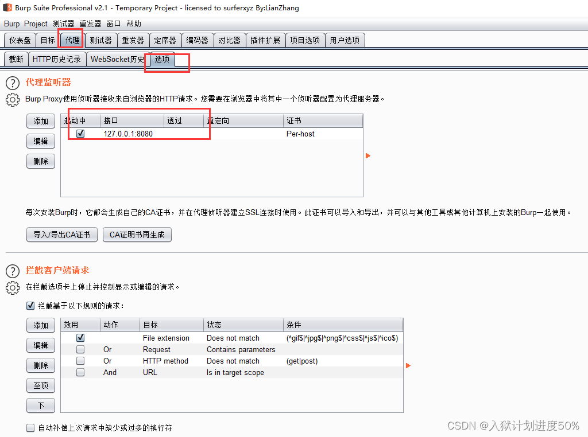Switch to the 插件扩展 tab
The height and width of the screenshot is (437, 588).
(x=265, y=41)
